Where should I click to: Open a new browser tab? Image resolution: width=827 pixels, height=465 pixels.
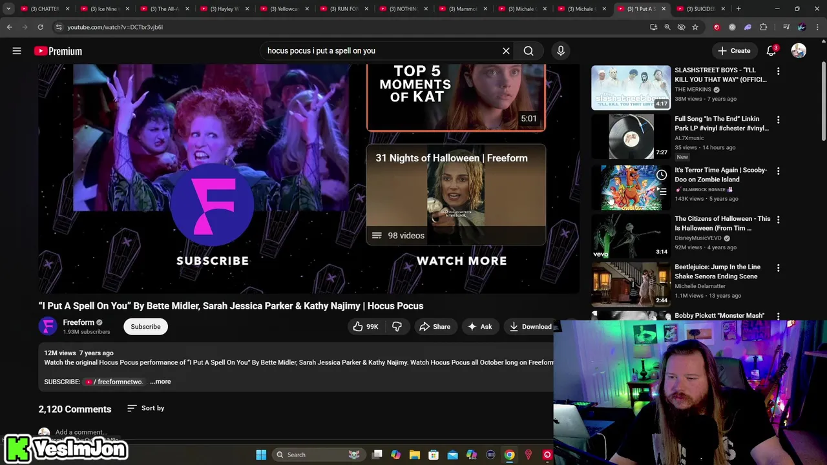point(738,8)
